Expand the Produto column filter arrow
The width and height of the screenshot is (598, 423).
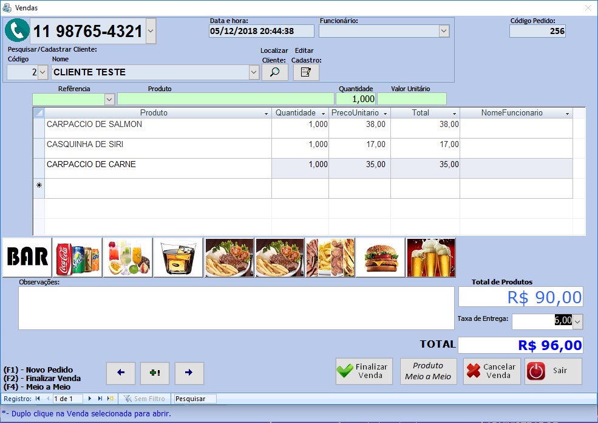[x=265, y=112]
